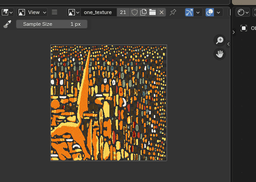Click the zoom magnifier gizmo

point(220,40)
